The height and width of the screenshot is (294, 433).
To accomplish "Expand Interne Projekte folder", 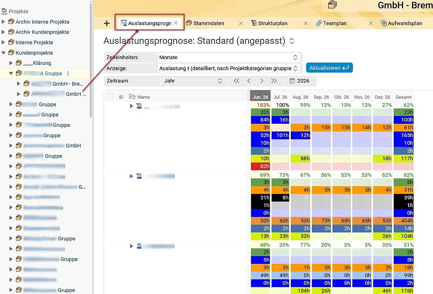I will [3, 42].
